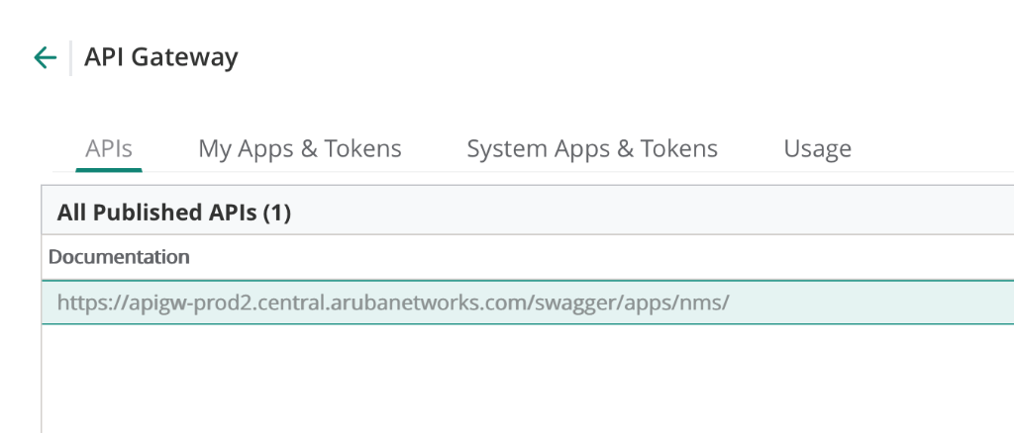Image resolution: width=1014 pixels, height=433 pixels.
Task: Click the back arrow icon
Action: click(x=45, y=57)
